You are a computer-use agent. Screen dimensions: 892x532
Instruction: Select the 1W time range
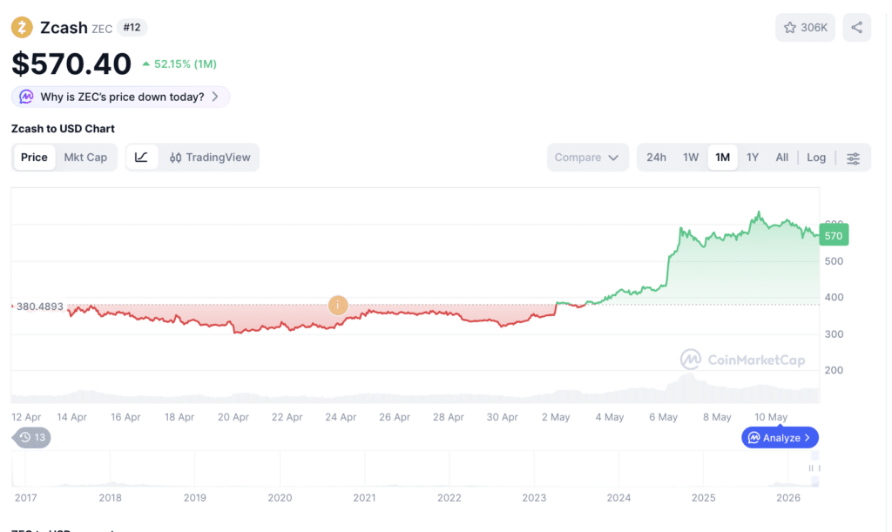click(x=691, y=158)
